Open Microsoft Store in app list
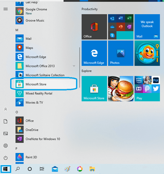Viewport: 164px width, 174px height. coord(45,84)
